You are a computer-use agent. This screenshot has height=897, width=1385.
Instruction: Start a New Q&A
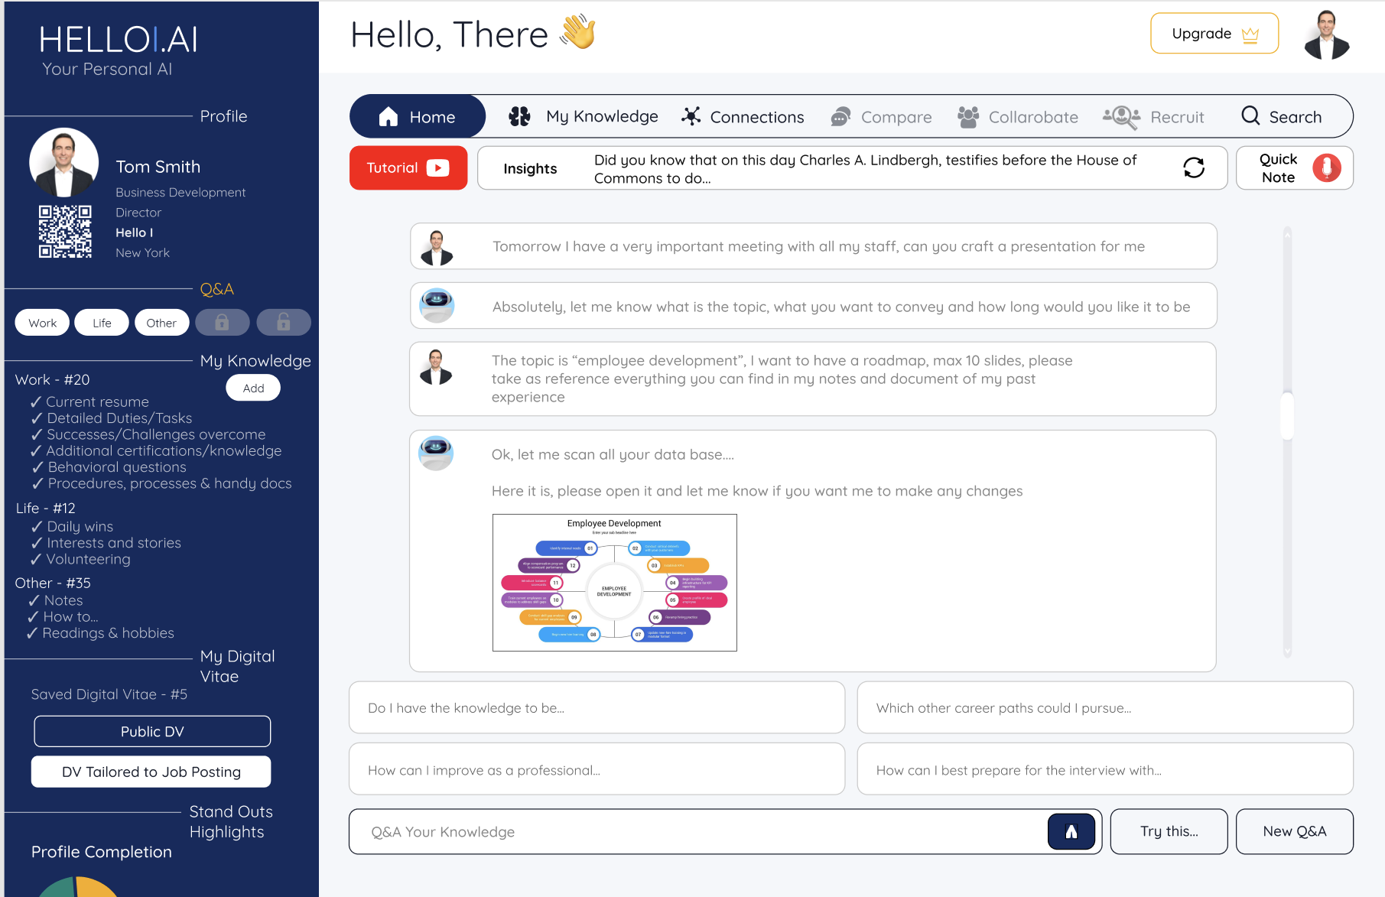point(1294,831)
